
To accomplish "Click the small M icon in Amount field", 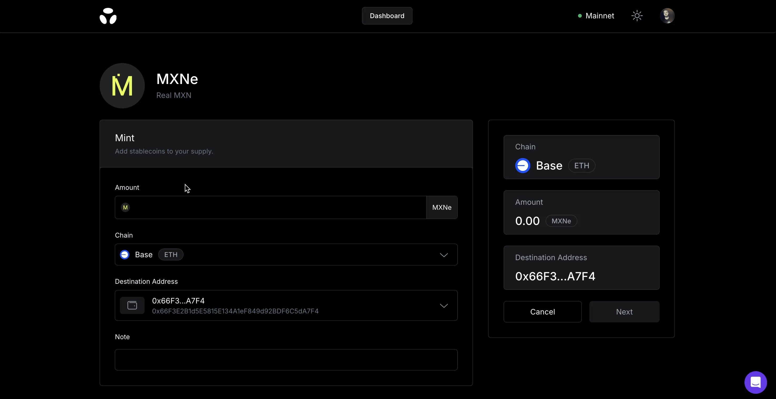I will (125, 207).
